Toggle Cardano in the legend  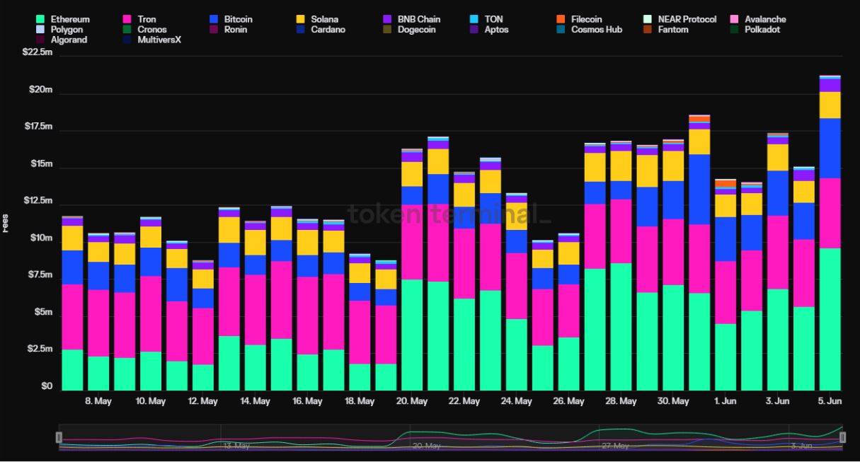(x=321, y=30)
